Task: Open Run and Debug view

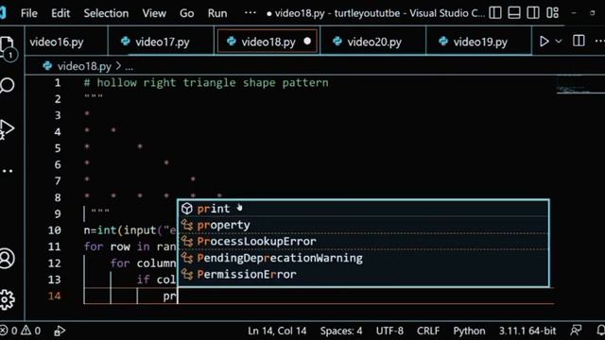Action: (7, 129)
